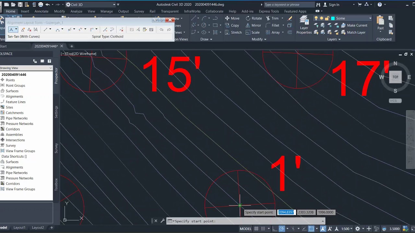Expand the Modify panel dropdown
Image resolution: width=415 pixels, height=233 pixels.
[x=259, y=39]
